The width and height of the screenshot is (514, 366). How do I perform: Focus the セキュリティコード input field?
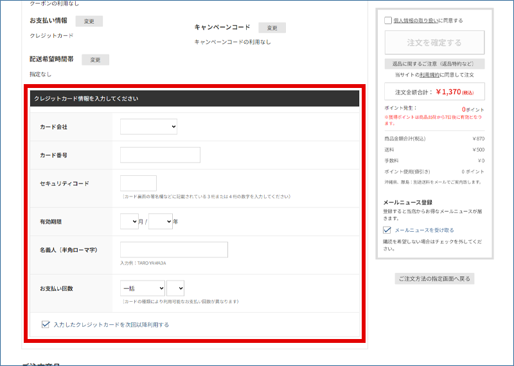pos(138,183)
